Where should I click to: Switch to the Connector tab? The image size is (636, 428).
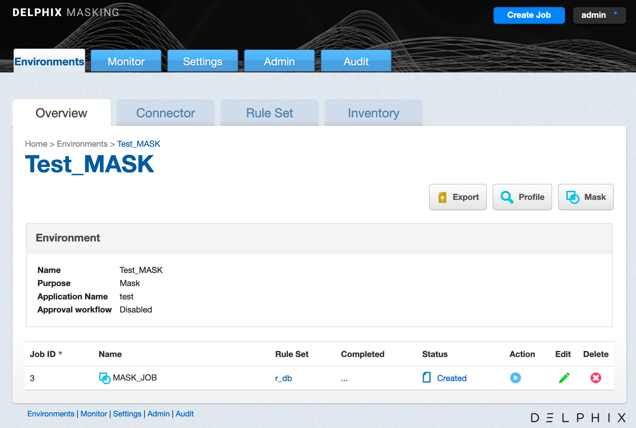[x=165, y=113]
